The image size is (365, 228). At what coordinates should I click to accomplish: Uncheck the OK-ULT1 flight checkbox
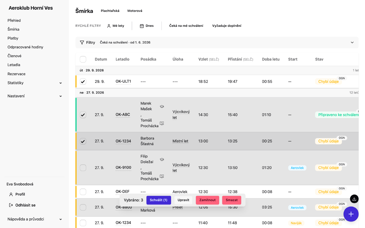point(83,82)
